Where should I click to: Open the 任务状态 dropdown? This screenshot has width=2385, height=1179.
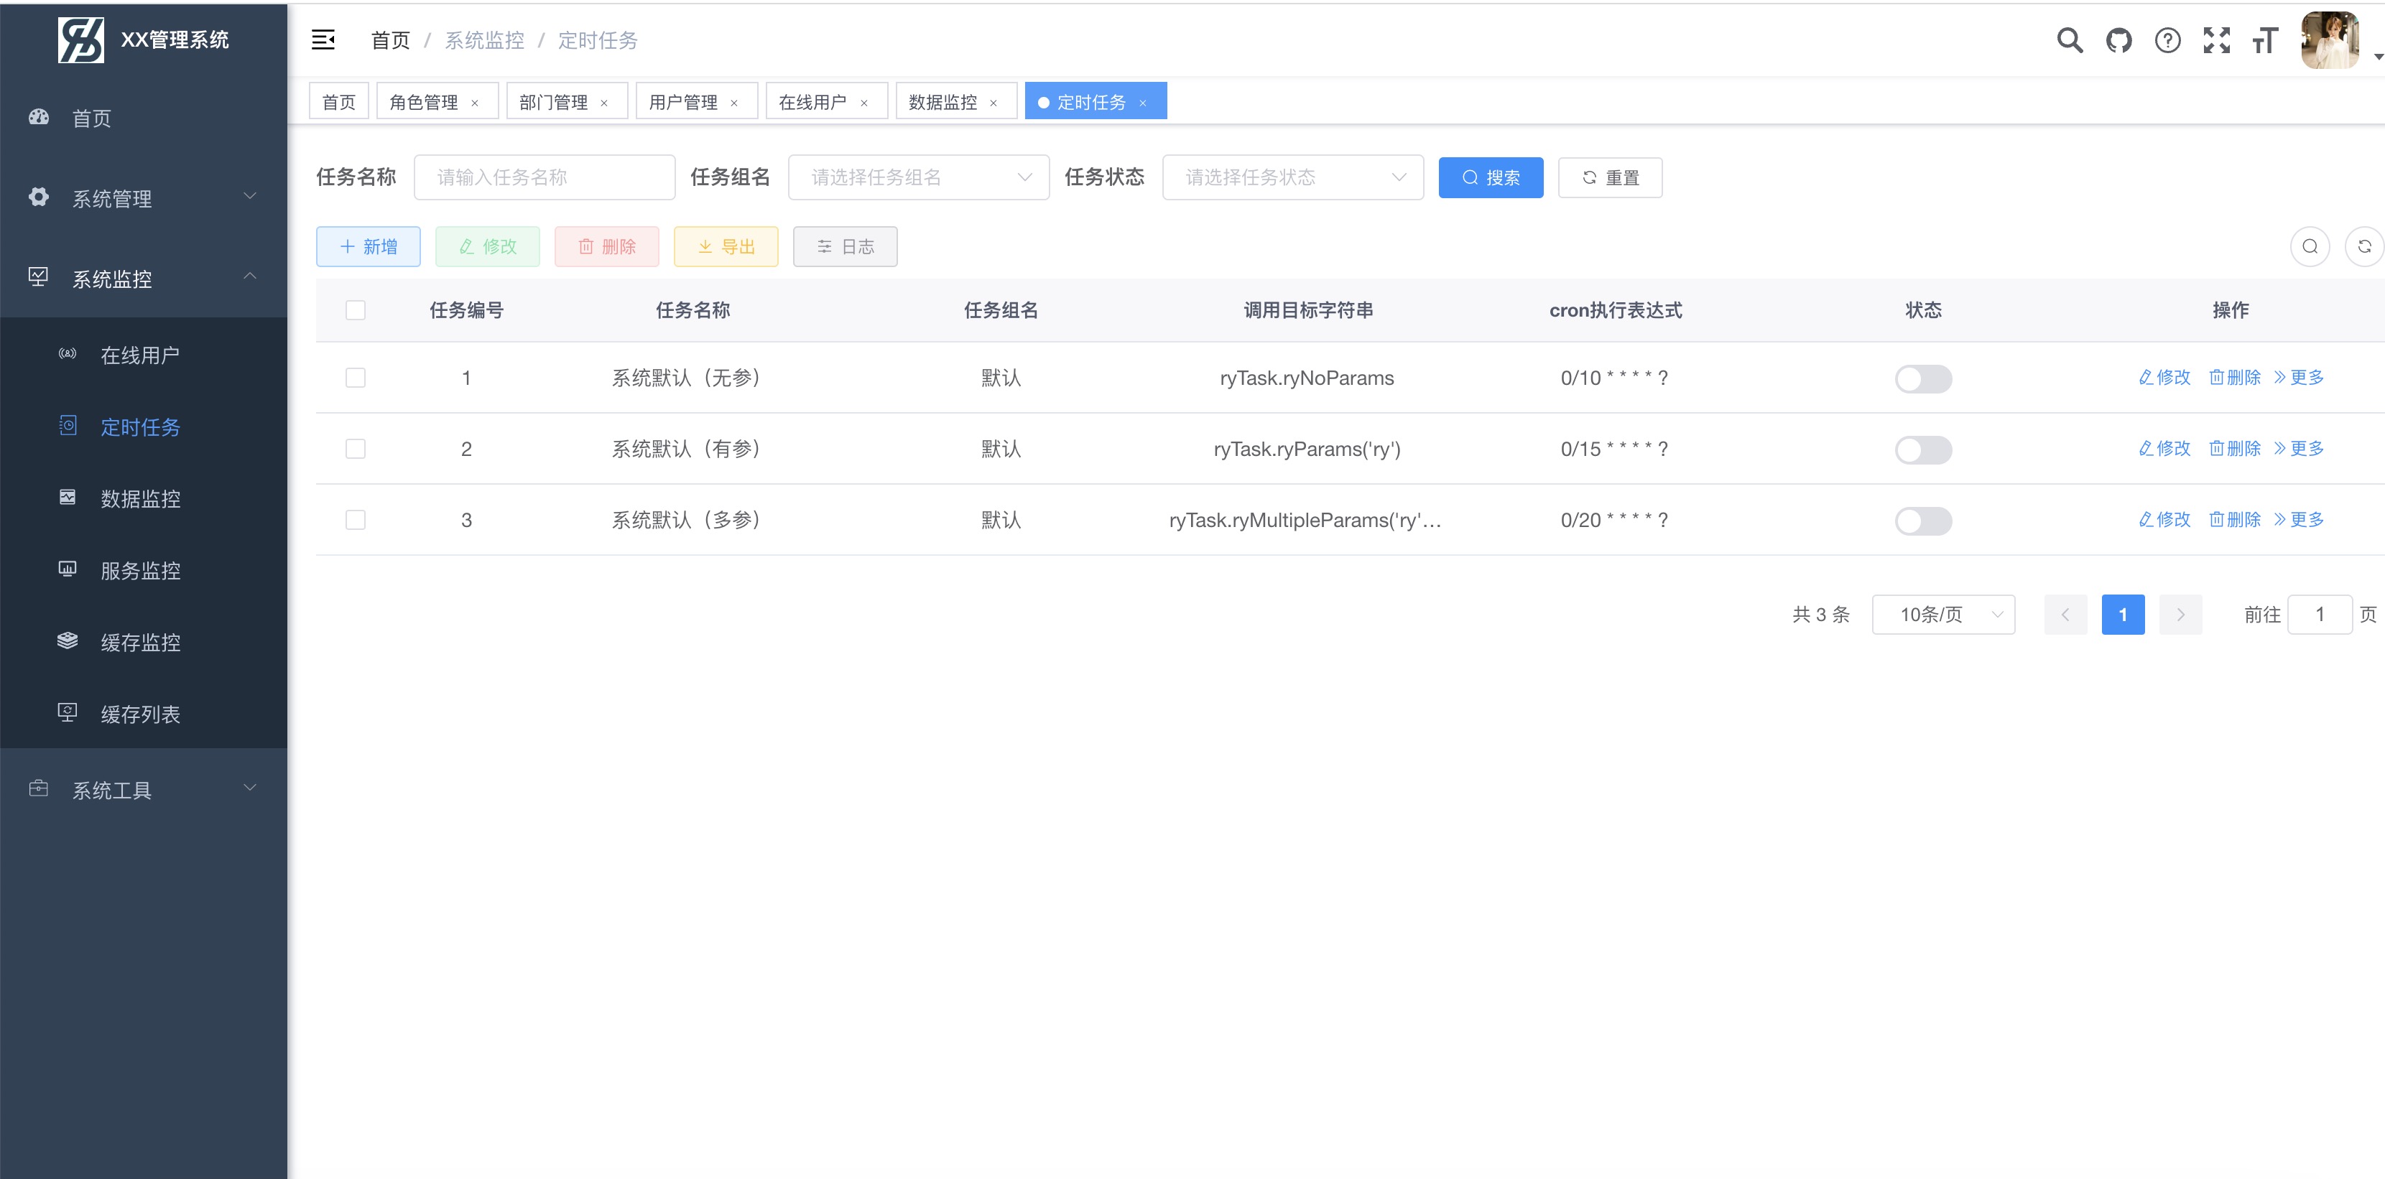(x=1292, y=177)
